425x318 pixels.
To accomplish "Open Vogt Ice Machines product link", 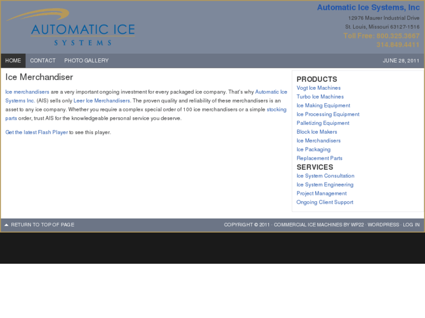I will coord(319,88).
